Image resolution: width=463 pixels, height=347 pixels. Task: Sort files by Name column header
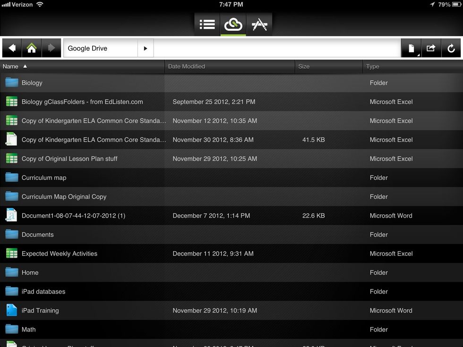(x=10, y=67)
